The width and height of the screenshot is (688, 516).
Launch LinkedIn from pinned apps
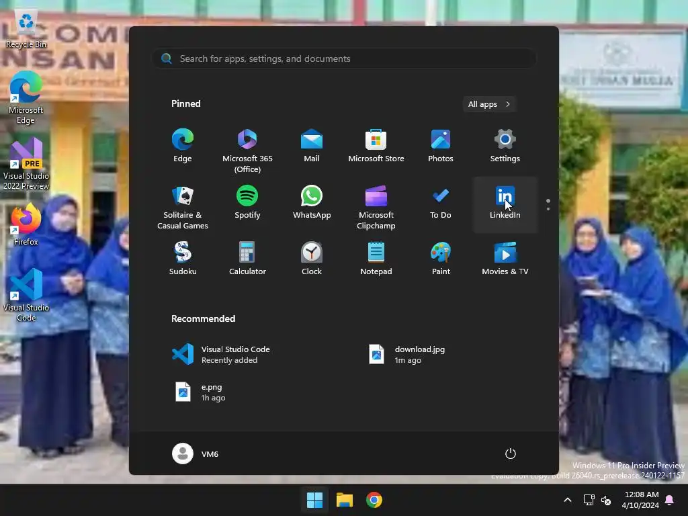[505, 204]
